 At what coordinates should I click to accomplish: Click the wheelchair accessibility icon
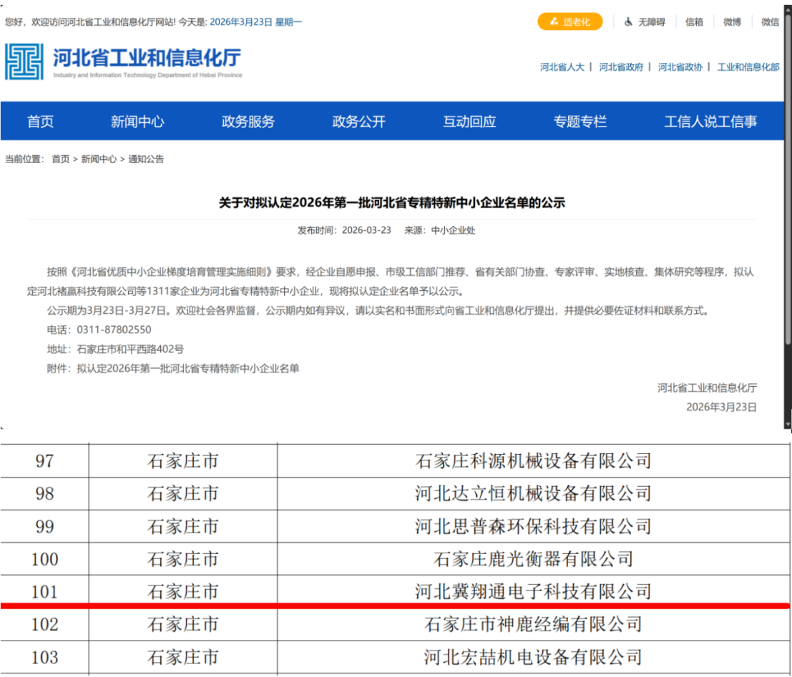628,22
